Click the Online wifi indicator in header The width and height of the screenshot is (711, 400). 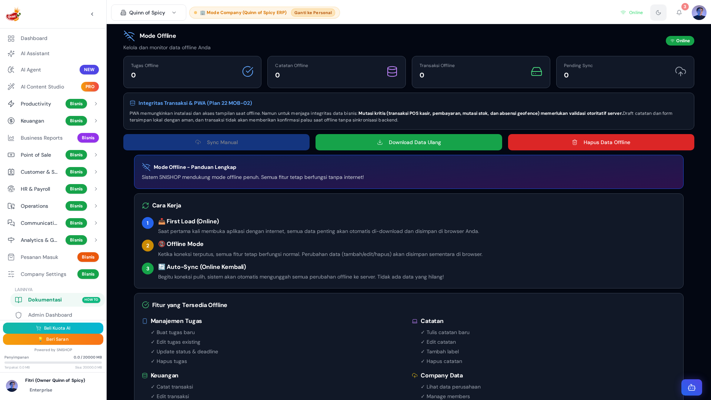click(632, 13)
